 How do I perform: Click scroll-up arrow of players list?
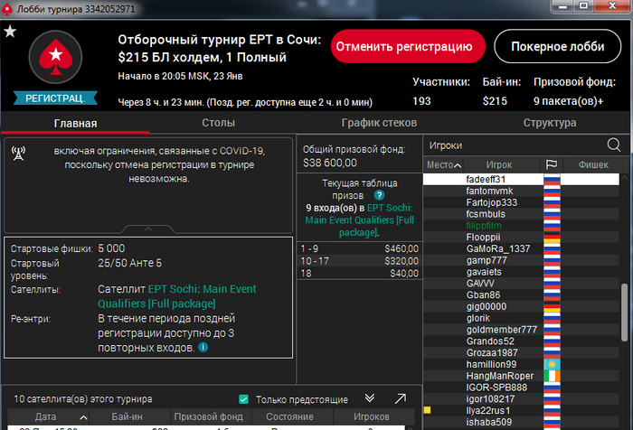(624, 178)
